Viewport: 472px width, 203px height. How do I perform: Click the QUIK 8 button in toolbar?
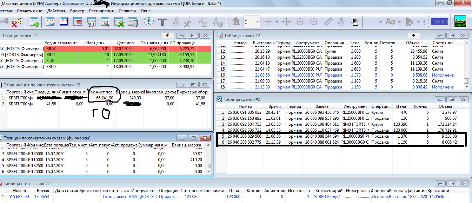click(x=439, y=22)
